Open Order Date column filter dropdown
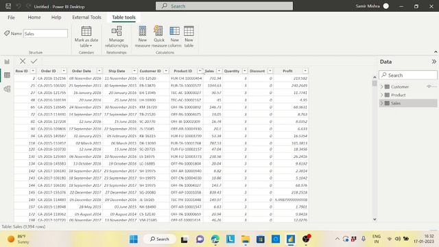Screen dimensions: 439x247 [x=99, y=71]
